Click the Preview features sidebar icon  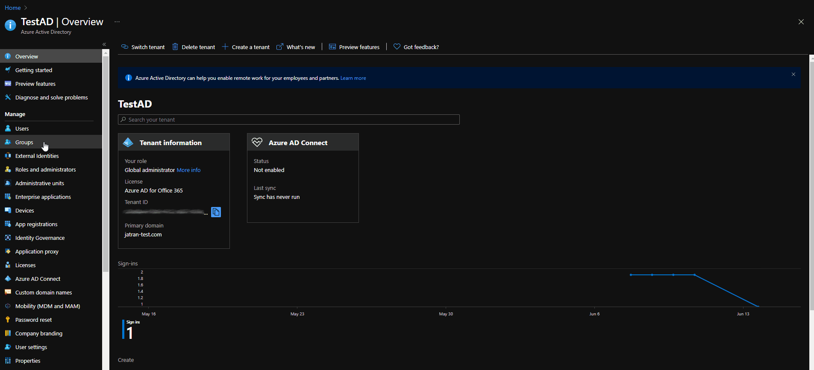click(8, 84)
